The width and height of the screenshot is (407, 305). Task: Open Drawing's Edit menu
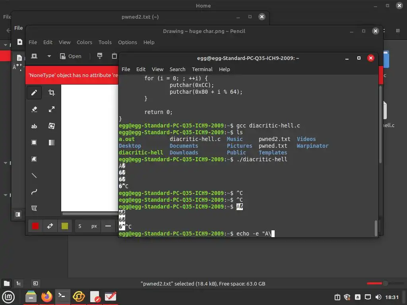[x=48, y=42]
